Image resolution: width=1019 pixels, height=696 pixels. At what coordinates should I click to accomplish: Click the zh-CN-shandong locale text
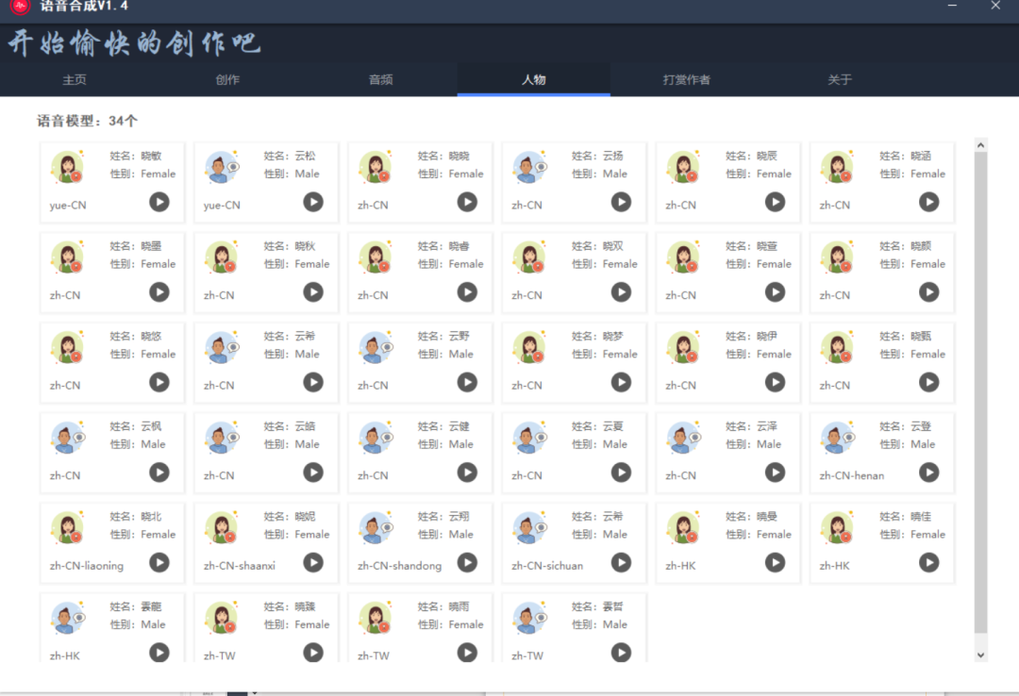click(x=400, y=566)
